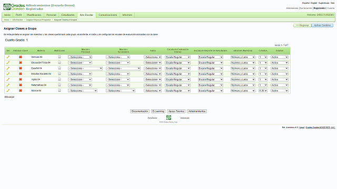Remove Matemáticas 04 using red X icon
The image size is (337, 189).
coord(21,85)
